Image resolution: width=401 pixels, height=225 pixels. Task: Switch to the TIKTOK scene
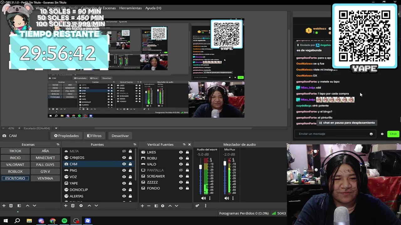point(15,151)
